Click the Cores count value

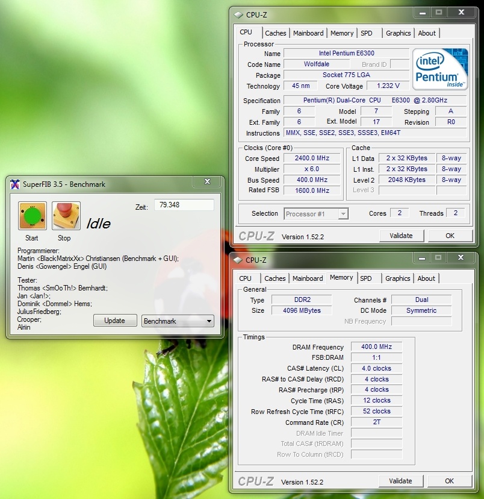(400, 213)
